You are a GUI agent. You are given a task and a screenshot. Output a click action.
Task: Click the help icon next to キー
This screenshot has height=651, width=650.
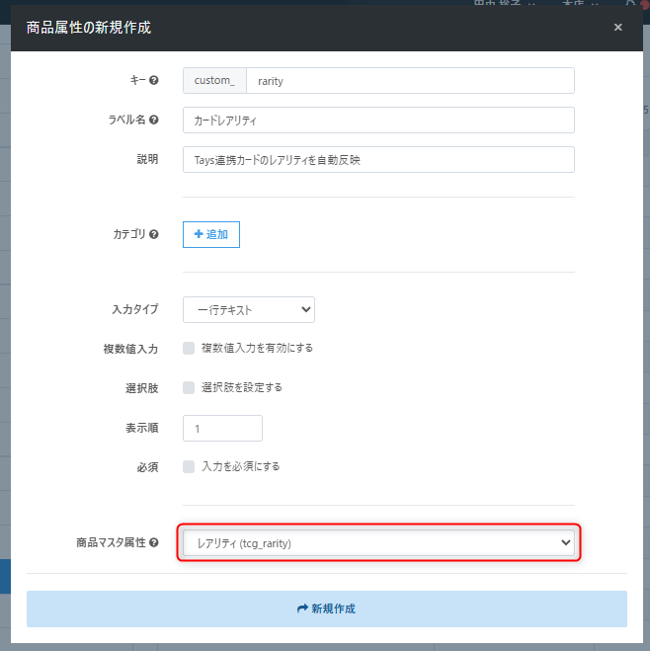click(x=153, y=80)
